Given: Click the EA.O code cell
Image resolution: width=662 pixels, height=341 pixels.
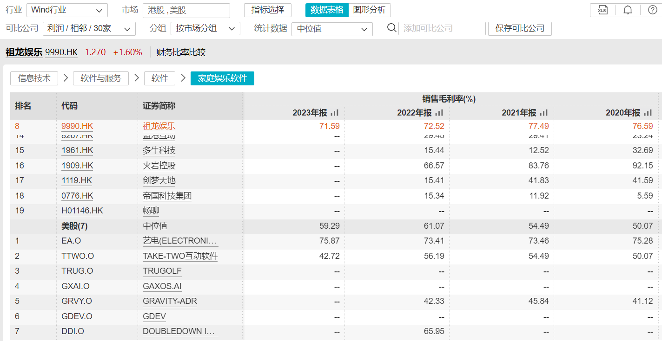Looking at the screenshot, I should [x=71, y=241].
